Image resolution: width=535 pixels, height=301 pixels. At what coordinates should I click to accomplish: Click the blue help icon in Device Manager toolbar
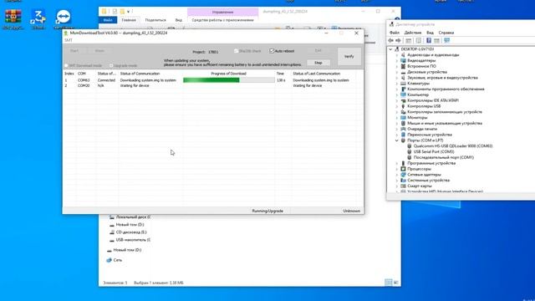(429, 40)
